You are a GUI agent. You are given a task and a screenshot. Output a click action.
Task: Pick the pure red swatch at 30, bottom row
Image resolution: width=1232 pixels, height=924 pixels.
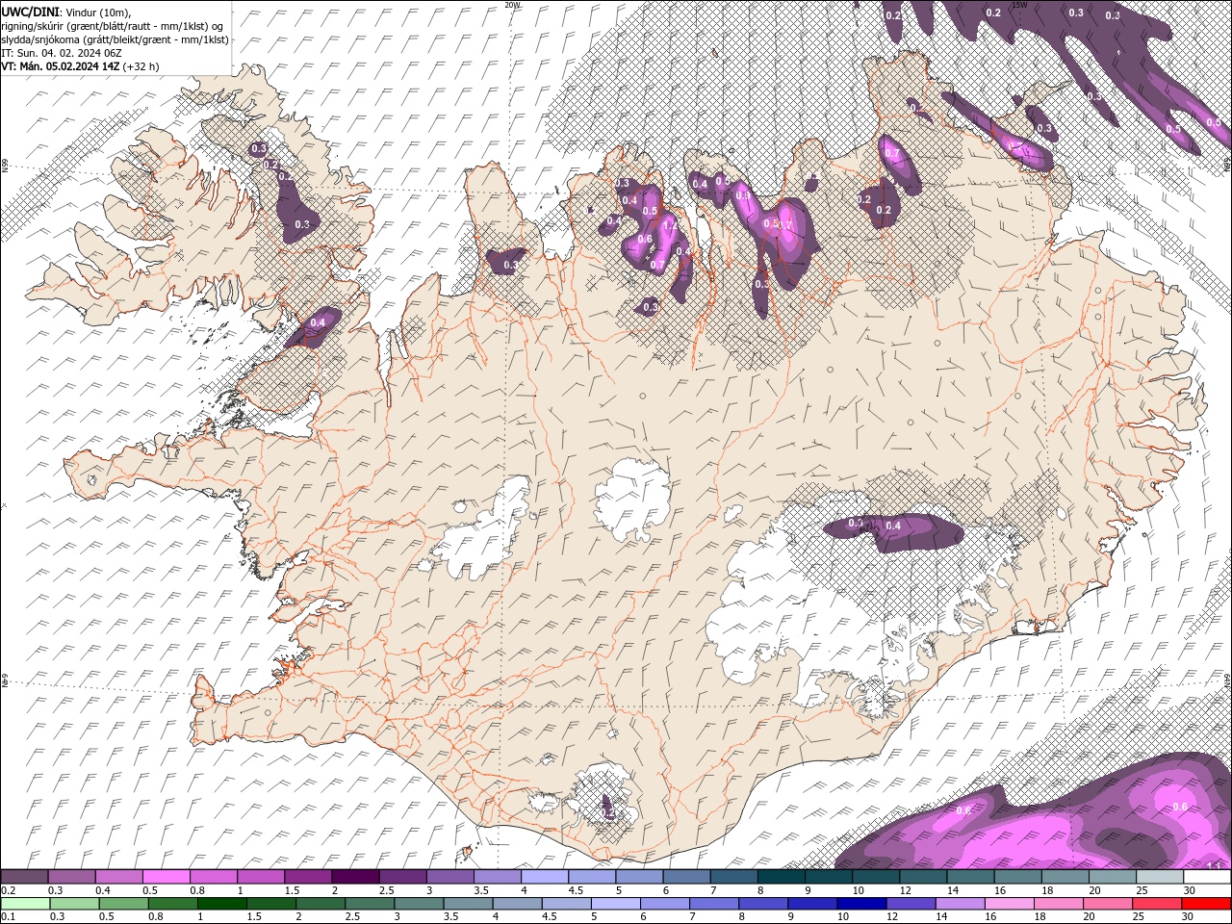coord(1206,904)
